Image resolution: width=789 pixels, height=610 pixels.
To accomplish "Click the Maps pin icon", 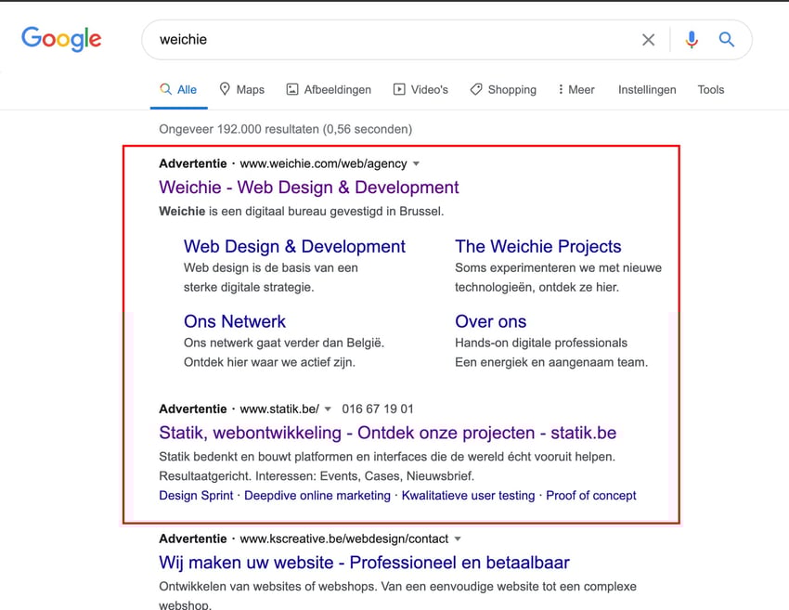I will [225, 89].
